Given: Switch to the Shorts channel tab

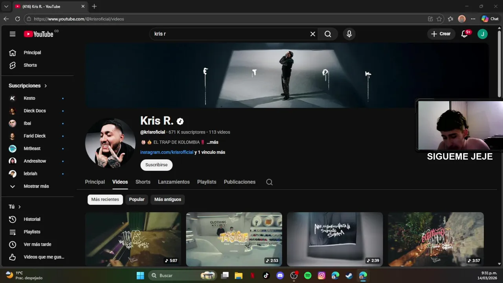Looking at the screenshot, I should pos(143,182).
